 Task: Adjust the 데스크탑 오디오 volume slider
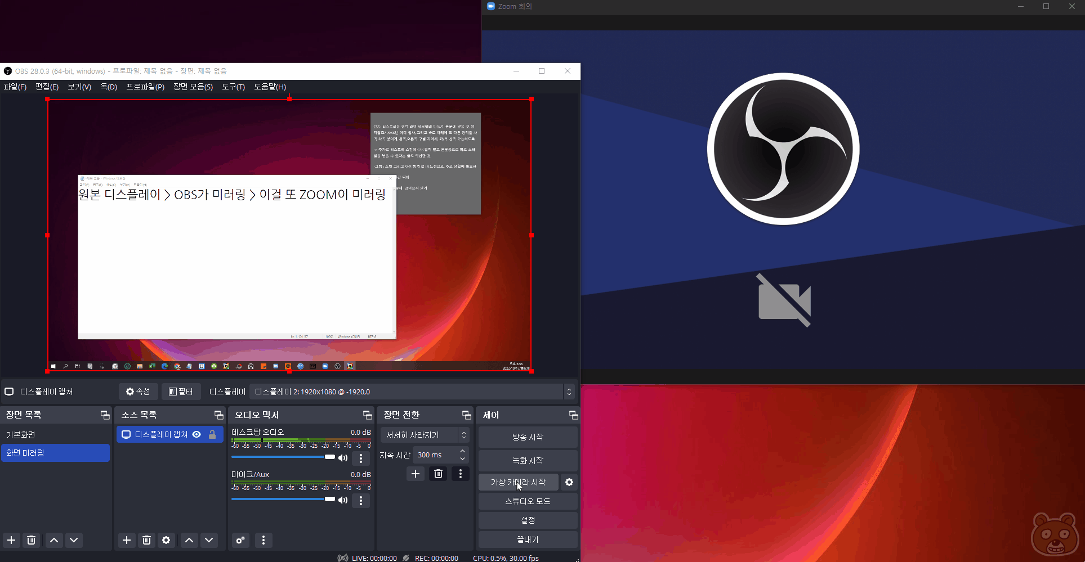[x=283, y=457]
